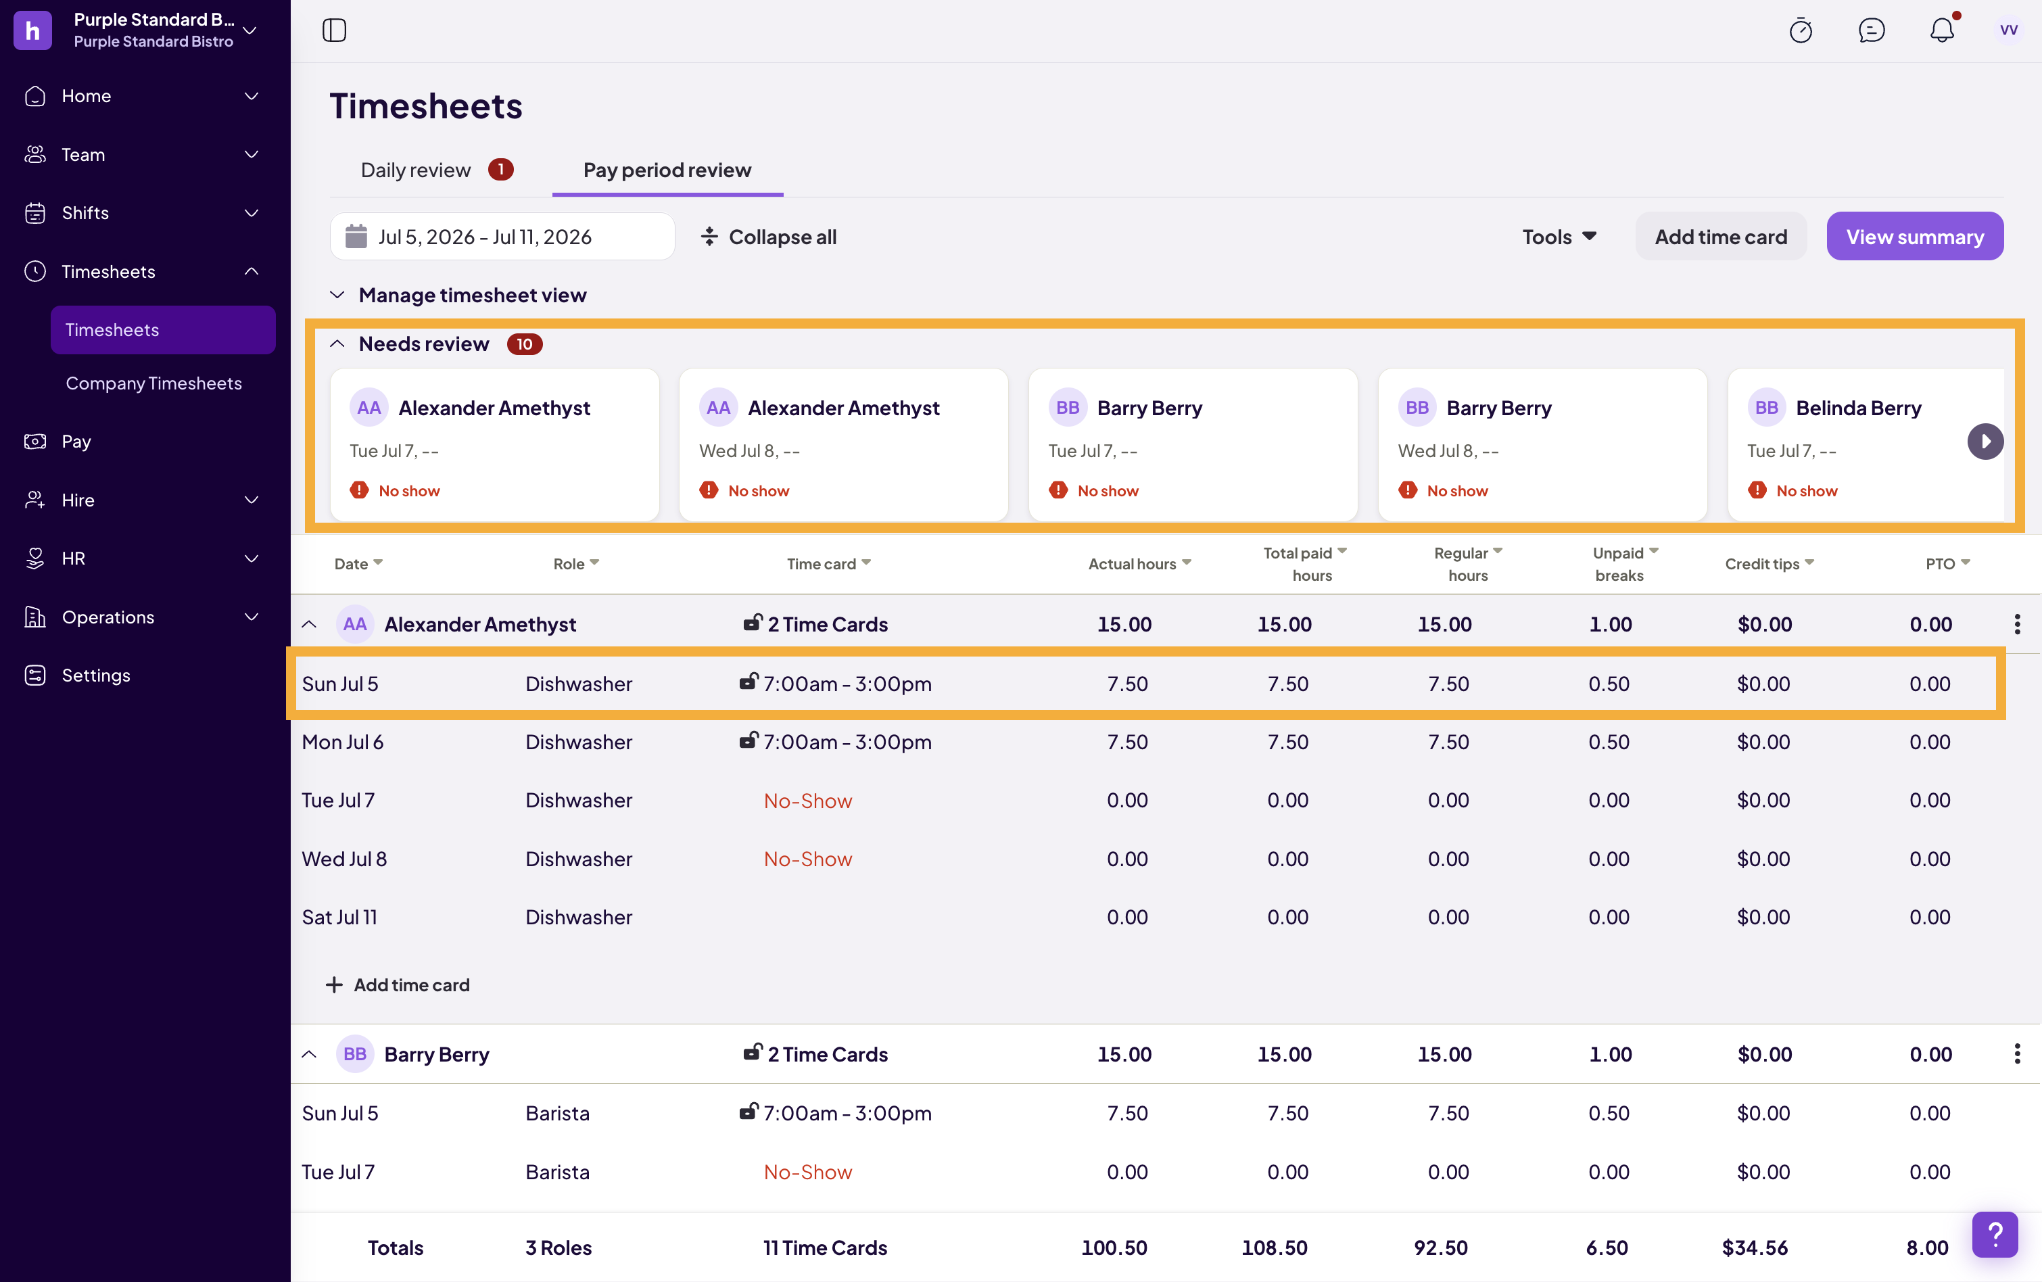Open the Tools dropdown

click(x=1559, y=237)
